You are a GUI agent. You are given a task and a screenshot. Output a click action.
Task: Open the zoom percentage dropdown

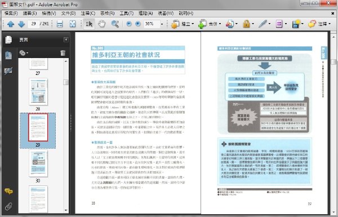[x=162, y=24]
